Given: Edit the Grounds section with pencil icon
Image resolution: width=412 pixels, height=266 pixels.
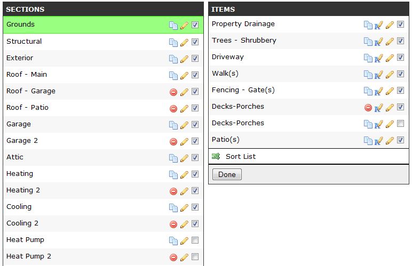Looking at the screenshot, I should pyautogui.click(x=184, y=26).
